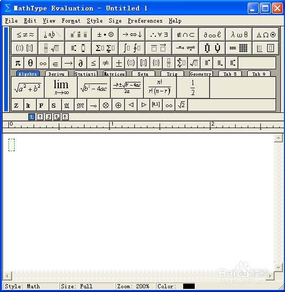The width and height of the screenshot is (285, 292).
Task: Open the Help menu
Action: tap(175, 20)
